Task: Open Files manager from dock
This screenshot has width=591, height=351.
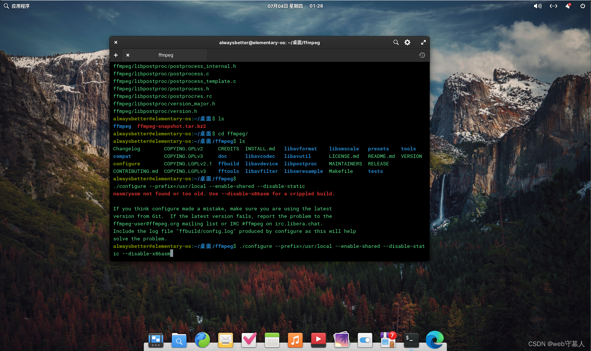Action: click(179, 340)
